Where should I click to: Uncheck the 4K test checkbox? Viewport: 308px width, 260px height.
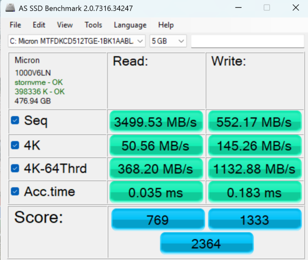tap(15, 144)
